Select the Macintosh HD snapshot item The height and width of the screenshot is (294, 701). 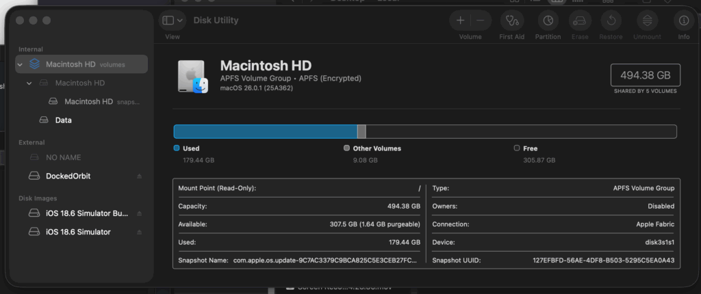click(88, 102)
